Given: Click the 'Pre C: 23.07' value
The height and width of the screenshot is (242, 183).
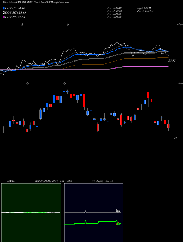Looking at the screenshot, I should point(114,16).
